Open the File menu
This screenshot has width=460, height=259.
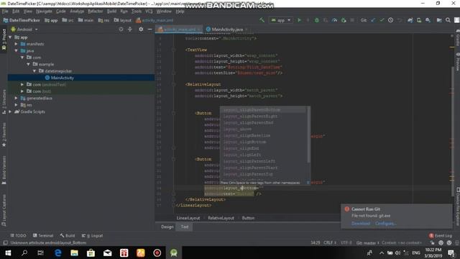click(5, 12)
